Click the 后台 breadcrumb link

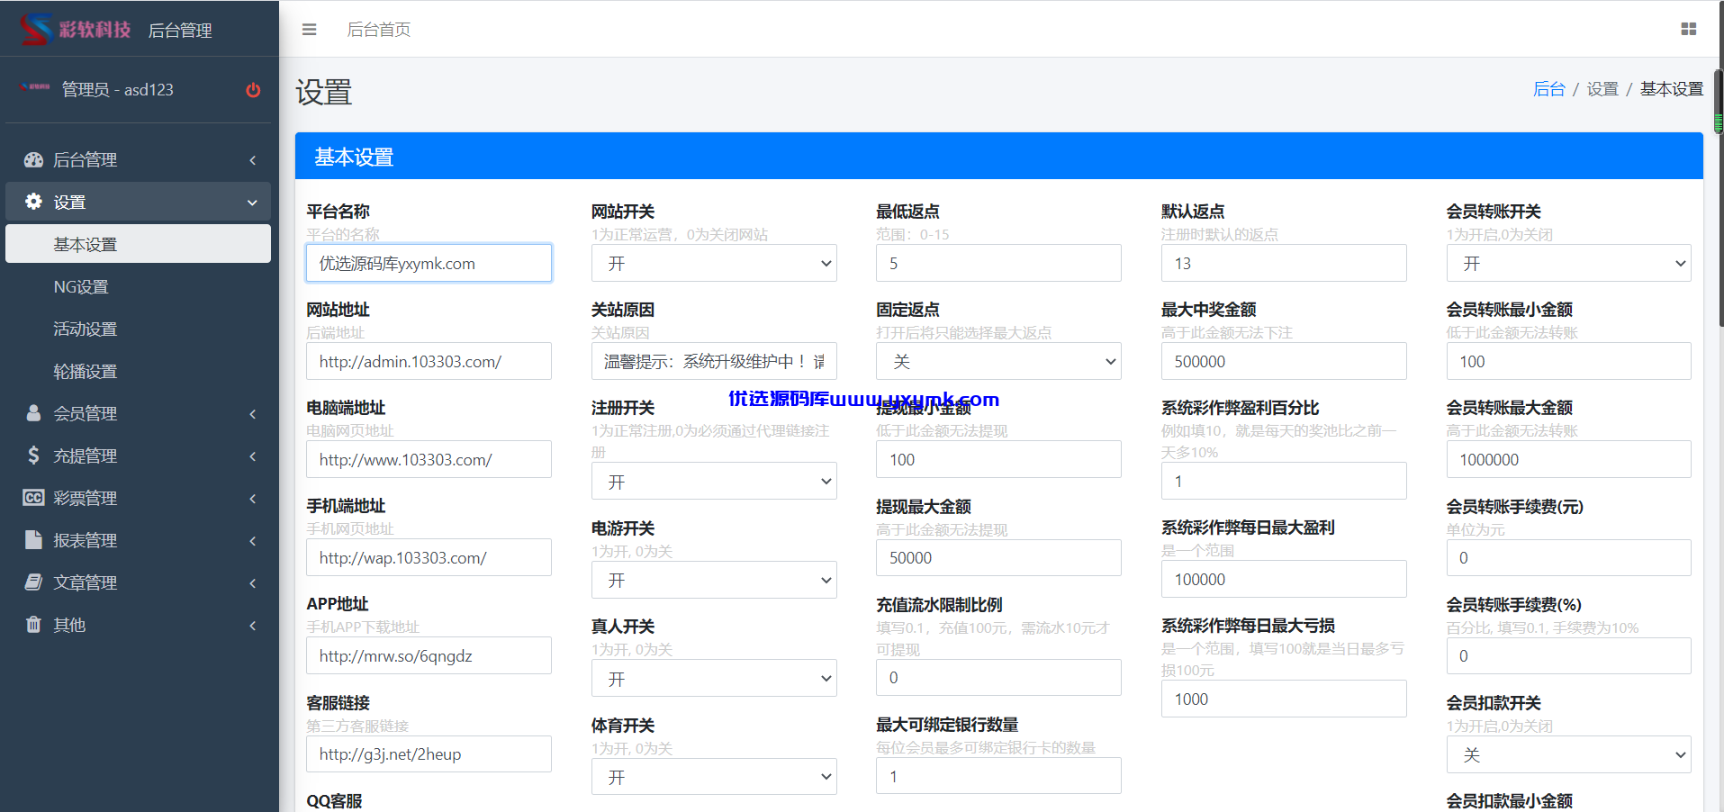click(x=1548, y=89)
